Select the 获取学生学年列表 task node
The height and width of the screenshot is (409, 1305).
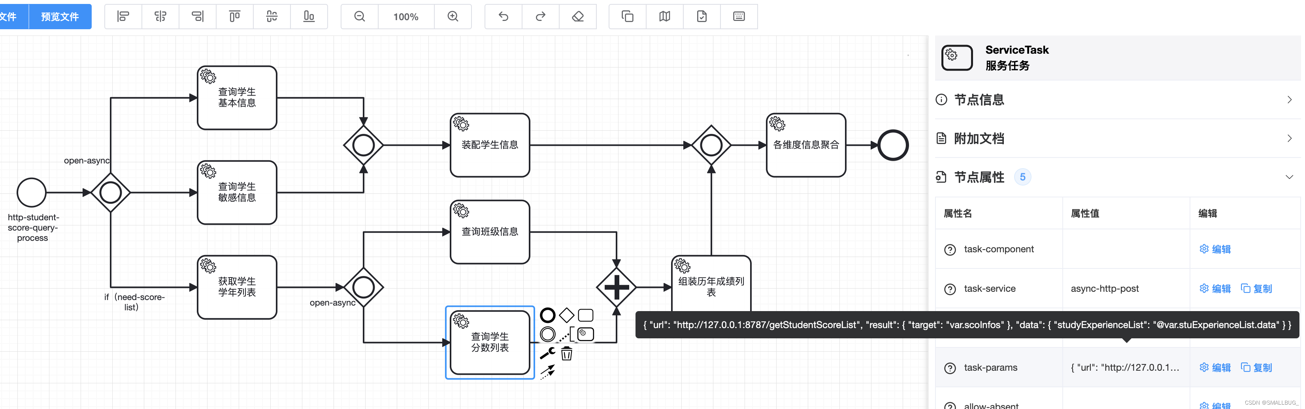(237, 287)
